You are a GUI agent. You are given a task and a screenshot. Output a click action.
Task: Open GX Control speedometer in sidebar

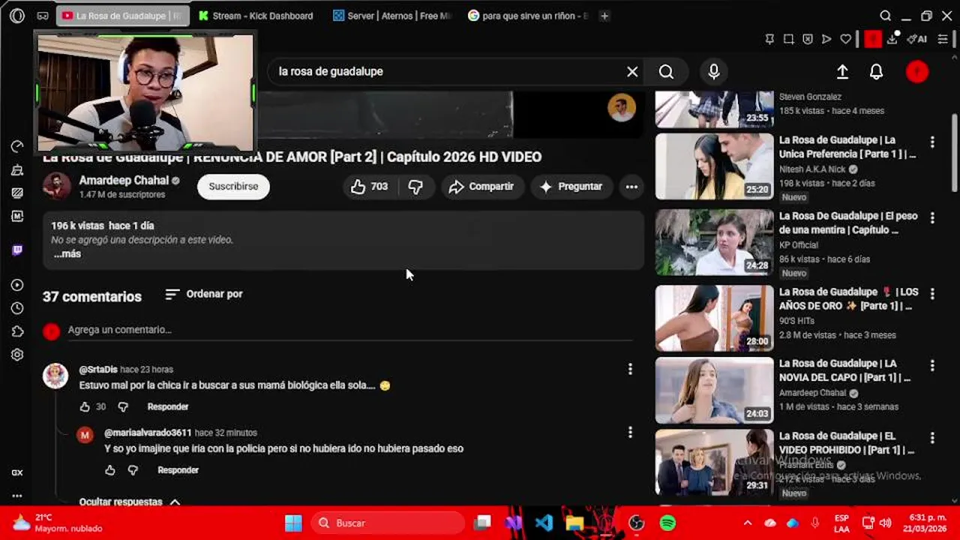[17, 146]
